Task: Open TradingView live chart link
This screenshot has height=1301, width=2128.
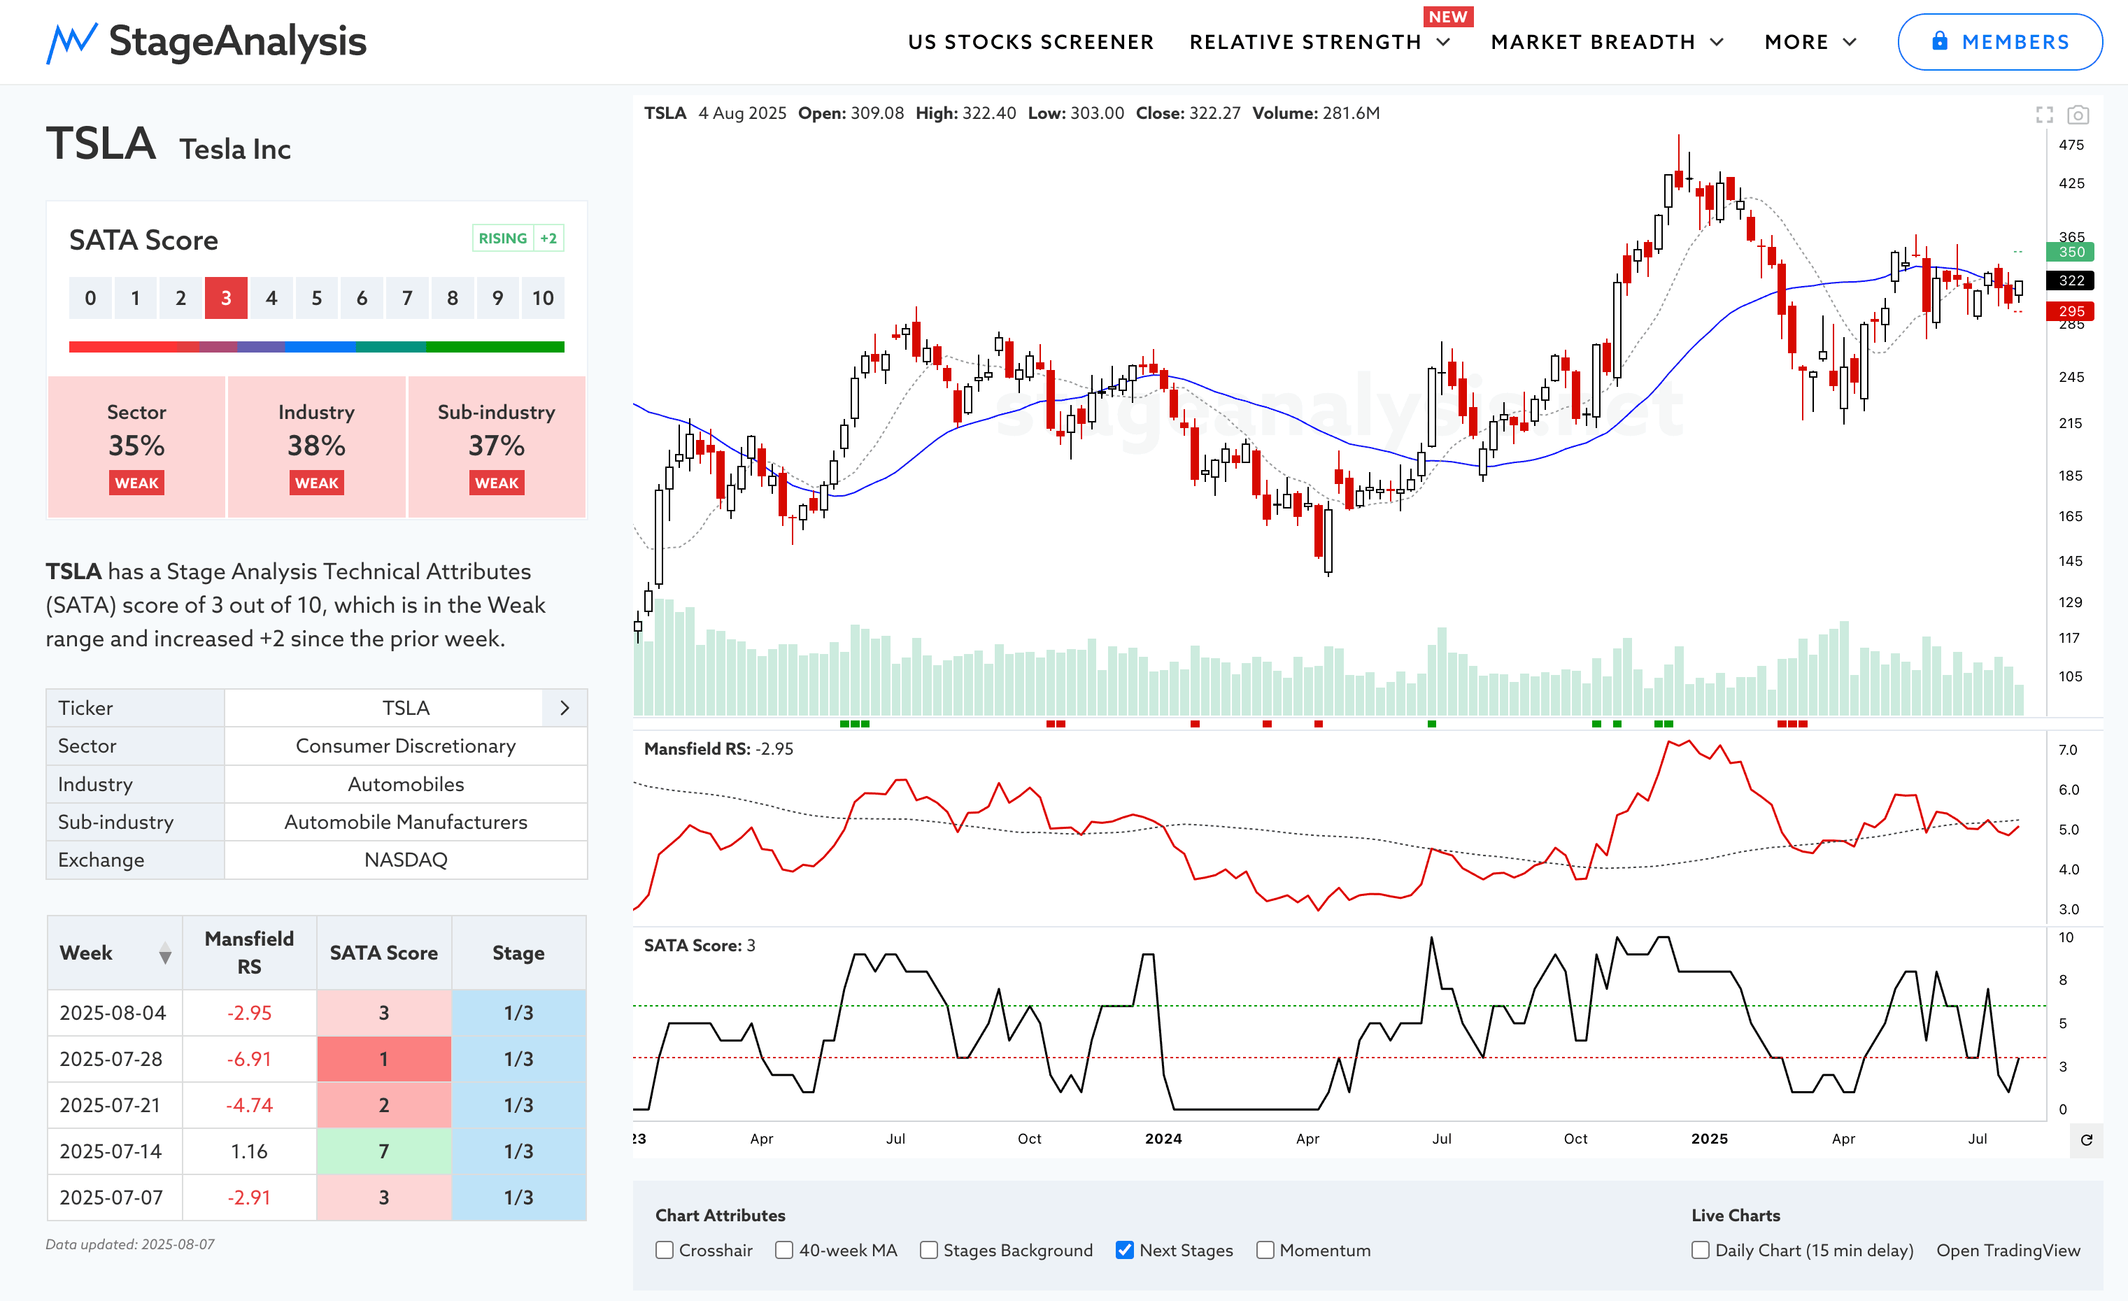Action: click(2008, 1250)
